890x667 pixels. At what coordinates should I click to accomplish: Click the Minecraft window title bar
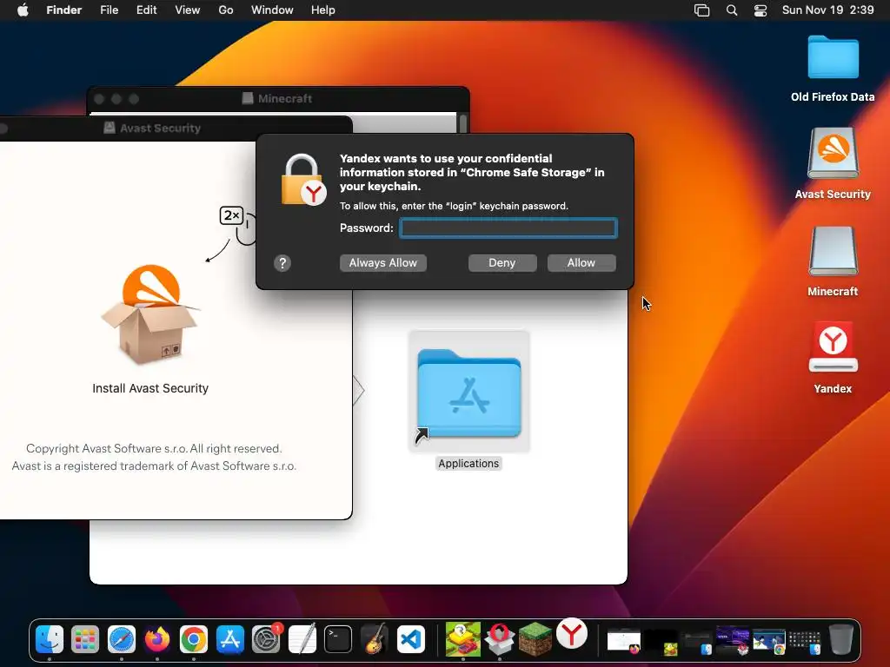(279, 99)
